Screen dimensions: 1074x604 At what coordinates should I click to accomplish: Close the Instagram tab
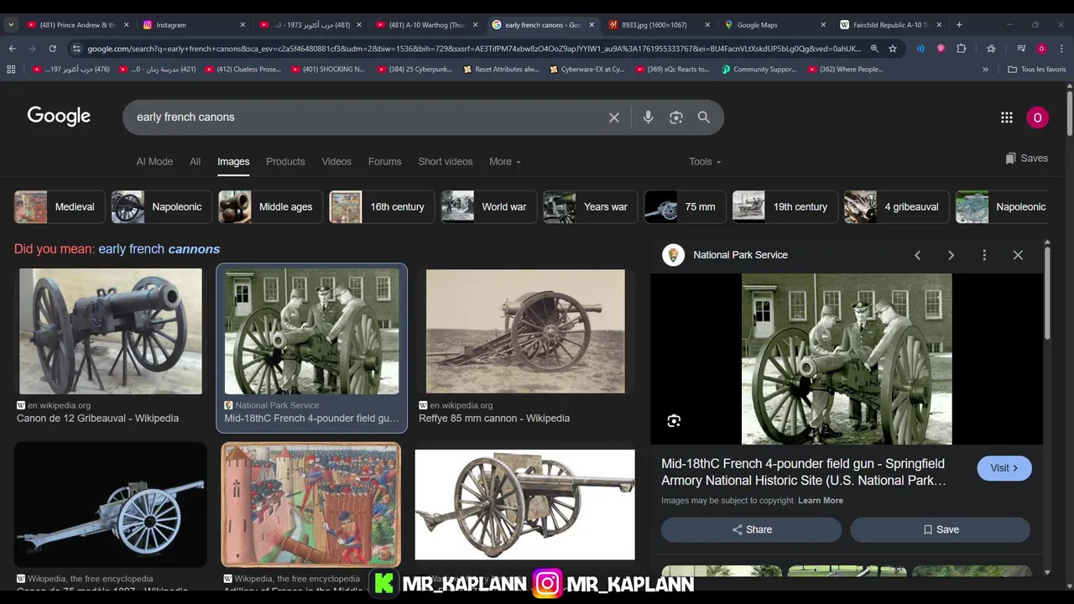(243, 25)
